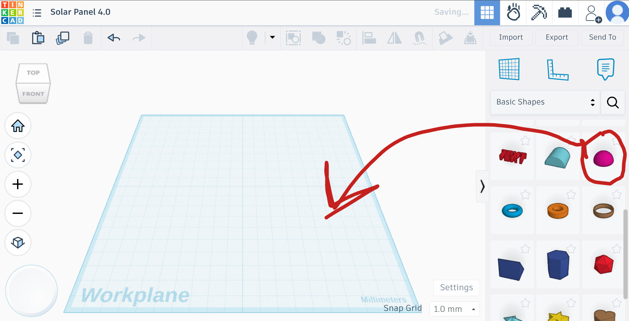Click the Send To button
Screen dimensions: 629x321
point(602,37)
